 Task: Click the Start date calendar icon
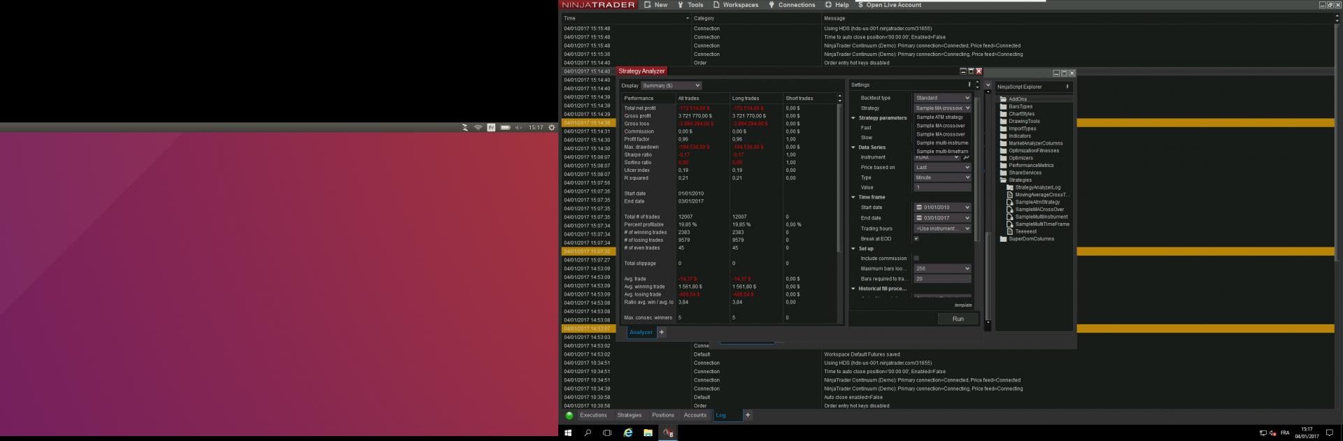[x=919, y=208]
